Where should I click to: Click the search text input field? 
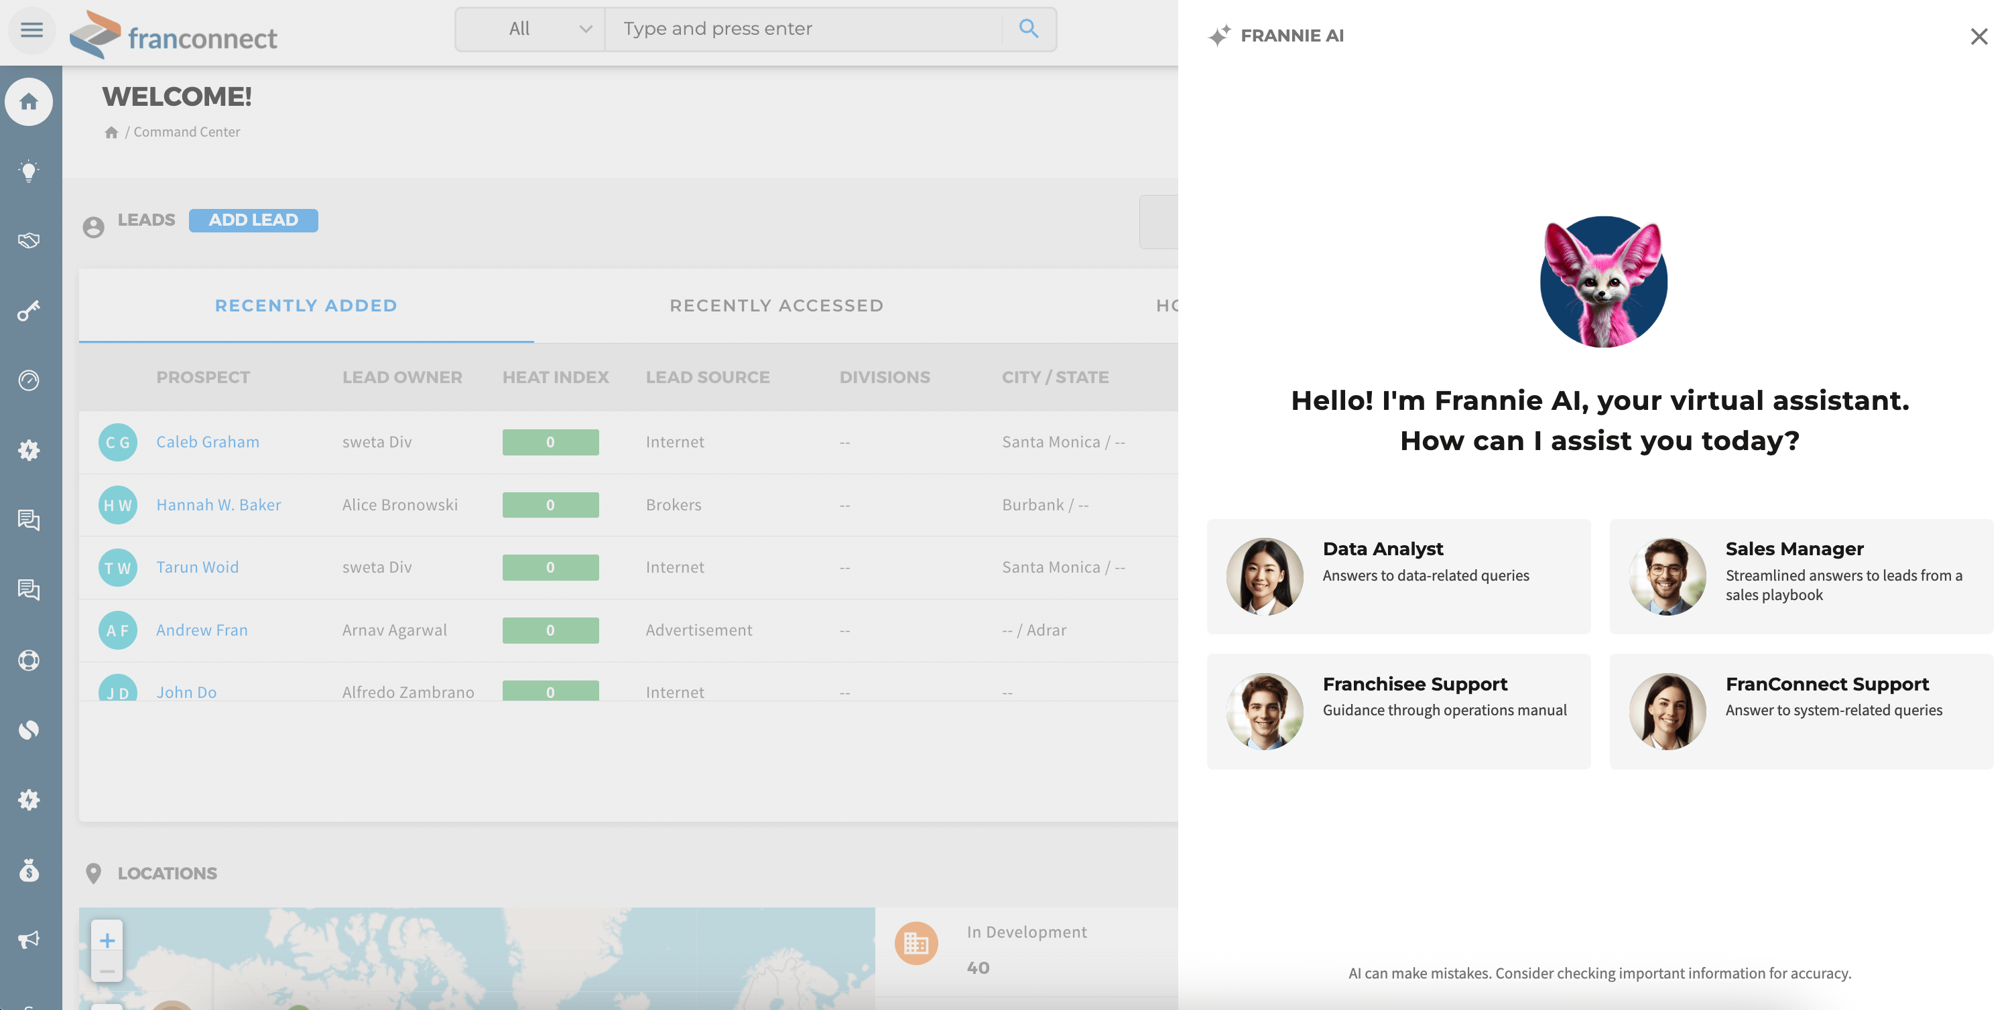[x=802, y=29]
